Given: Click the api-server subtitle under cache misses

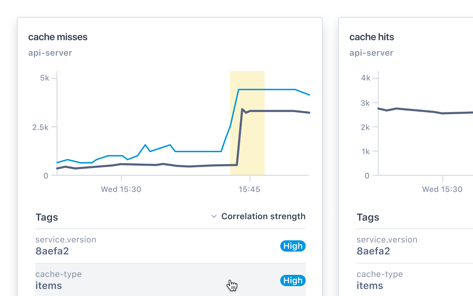Looking at the screenshot, I should [x=50, y=53].
